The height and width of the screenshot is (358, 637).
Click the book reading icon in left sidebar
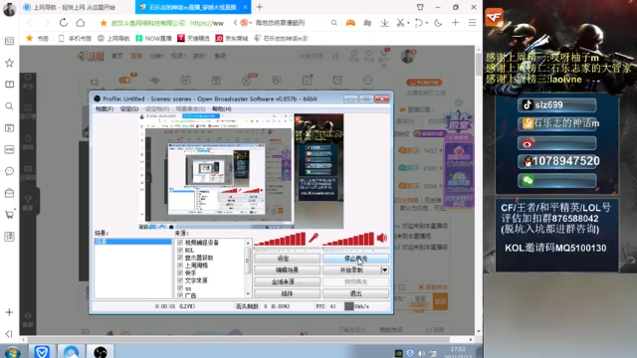(x=9, y=85)
